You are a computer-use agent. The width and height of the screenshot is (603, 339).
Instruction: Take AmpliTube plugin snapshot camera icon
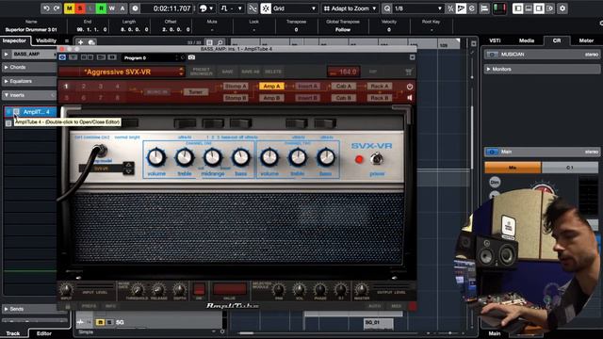click(x=191, y=57)
